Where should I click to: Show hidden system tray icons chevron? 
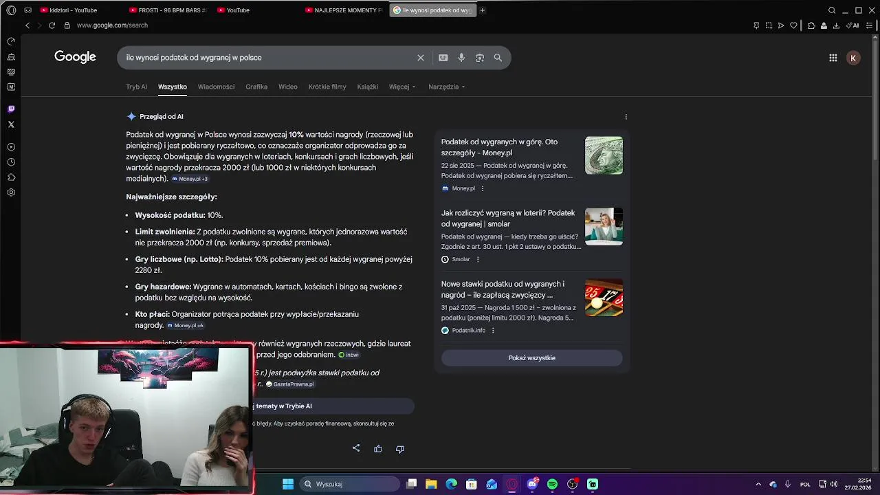click(758, 484)
